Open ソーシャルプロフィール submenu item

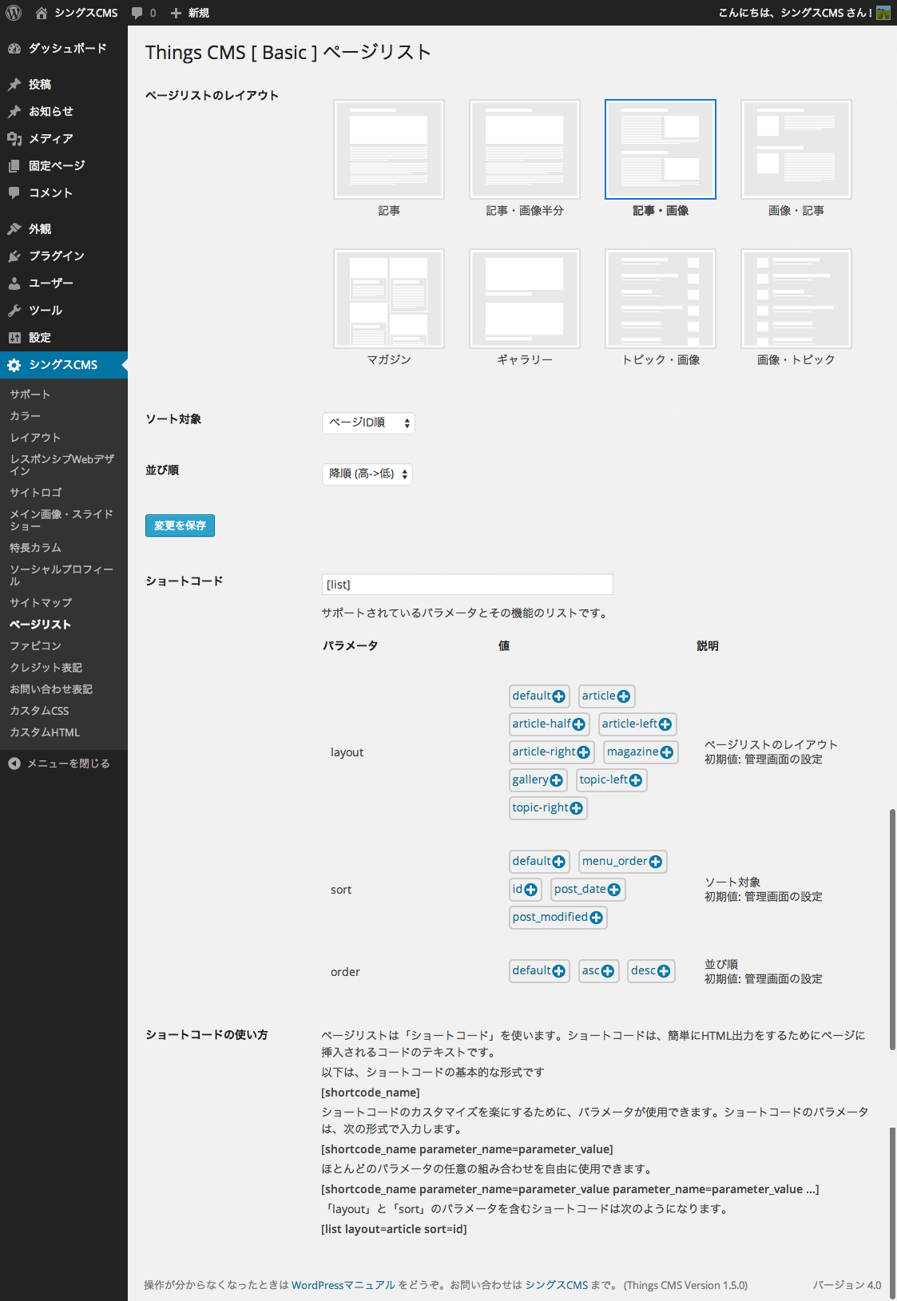64,575
